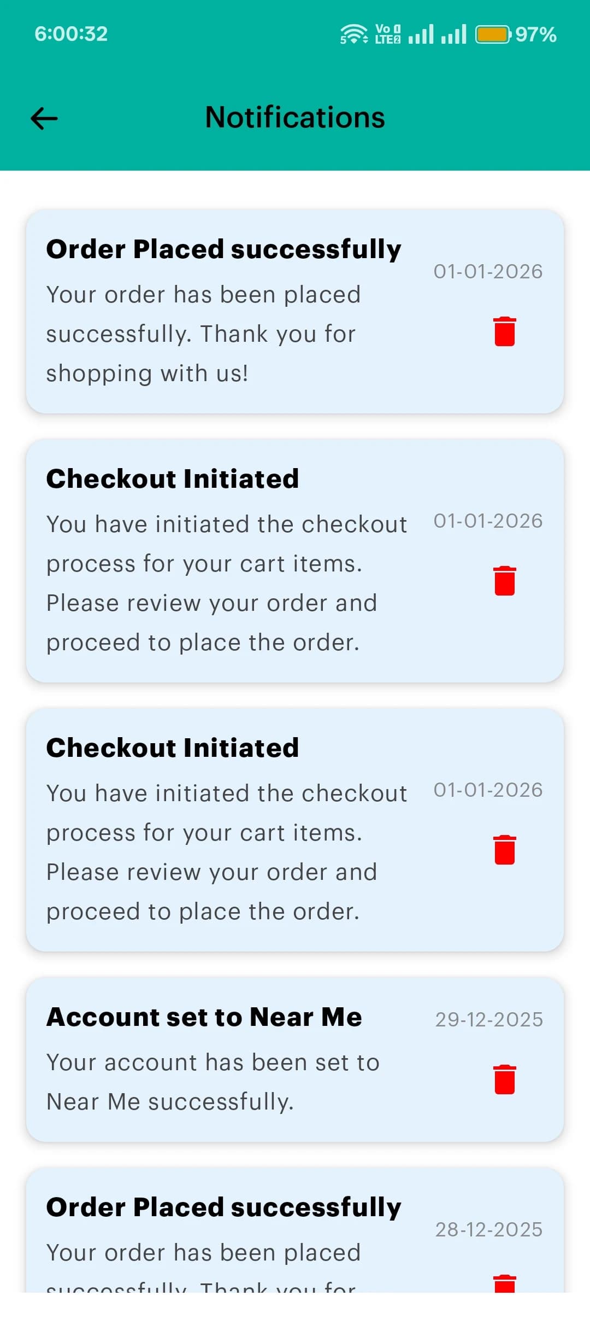Delete the second Checkout Initiated notification
Viewport: 590px width, 1319px height.
504,850
